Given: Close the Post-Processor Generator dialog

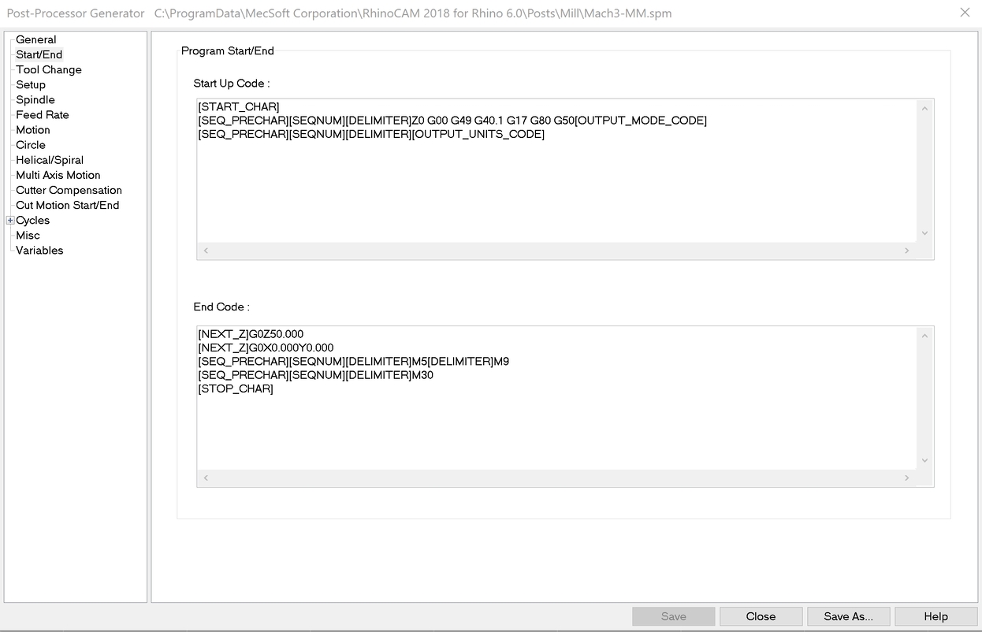Looking at the screenshot, I should (760, 615).
